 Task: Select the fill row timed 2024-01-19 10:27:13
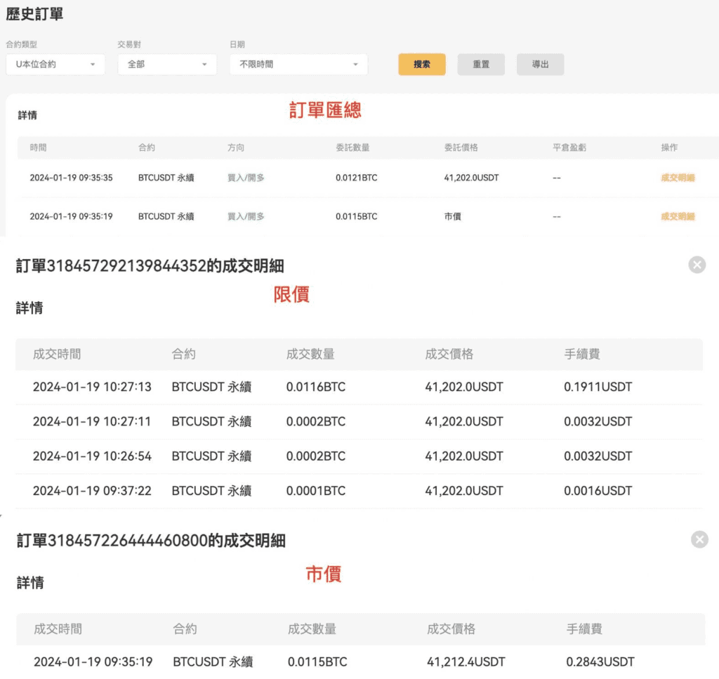point(92,388)
